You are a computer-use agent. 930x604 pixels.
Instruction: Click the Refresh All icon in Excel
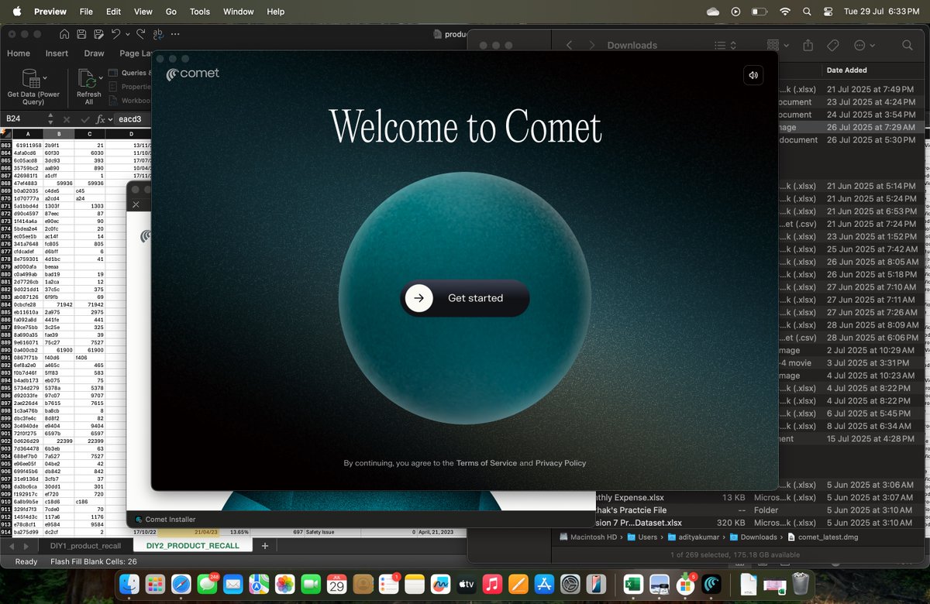pos(88,79)
